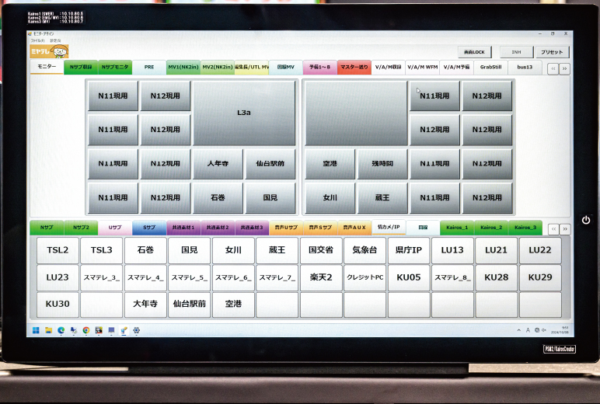Open the プリセット preset button
The width and height of the screenshot is (600, 404).
click(552, 52)
